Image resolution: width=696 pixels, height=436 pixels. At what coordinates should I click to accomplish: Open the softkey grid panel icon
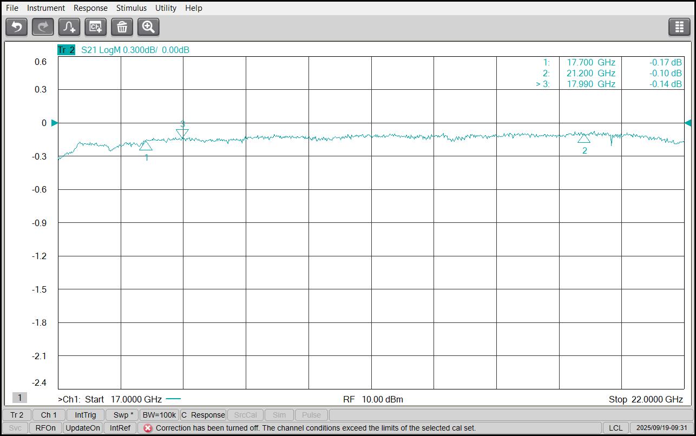click(x=679, y=27)
